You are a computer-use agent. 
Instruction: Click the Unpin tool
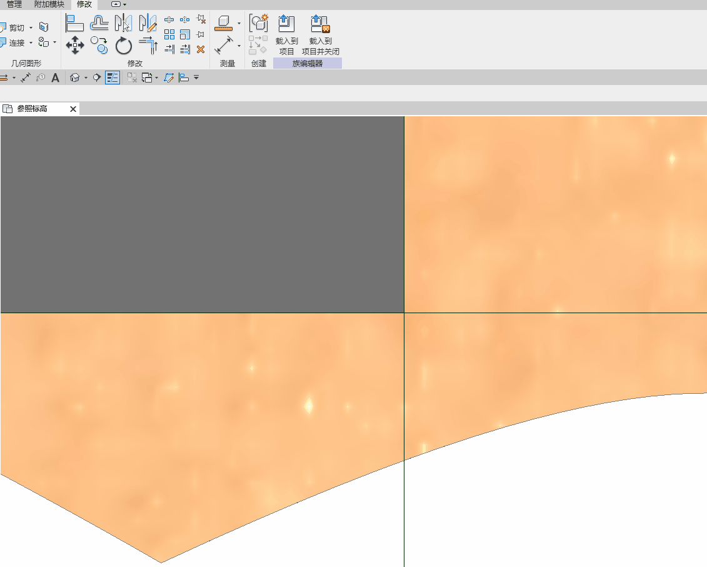tap(201, 20)
